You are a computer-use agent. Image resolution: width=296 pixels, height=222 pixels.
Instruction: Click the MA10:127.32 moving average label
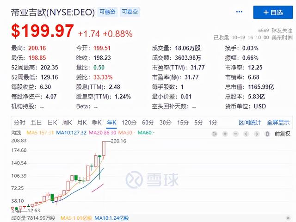coord(71,133)
